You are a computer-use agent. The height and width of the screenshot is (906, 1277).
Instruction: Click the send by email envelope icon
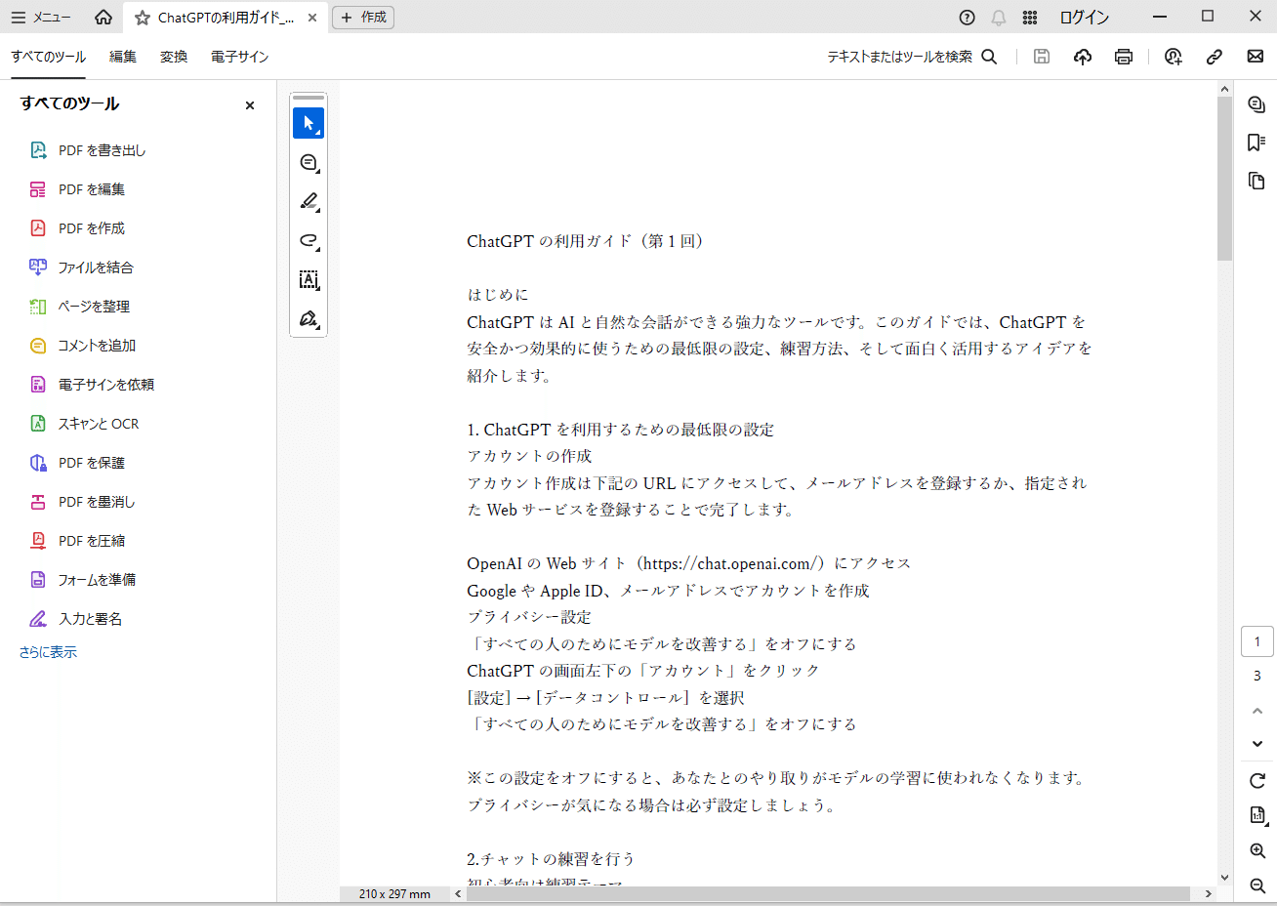[1256, 57]
